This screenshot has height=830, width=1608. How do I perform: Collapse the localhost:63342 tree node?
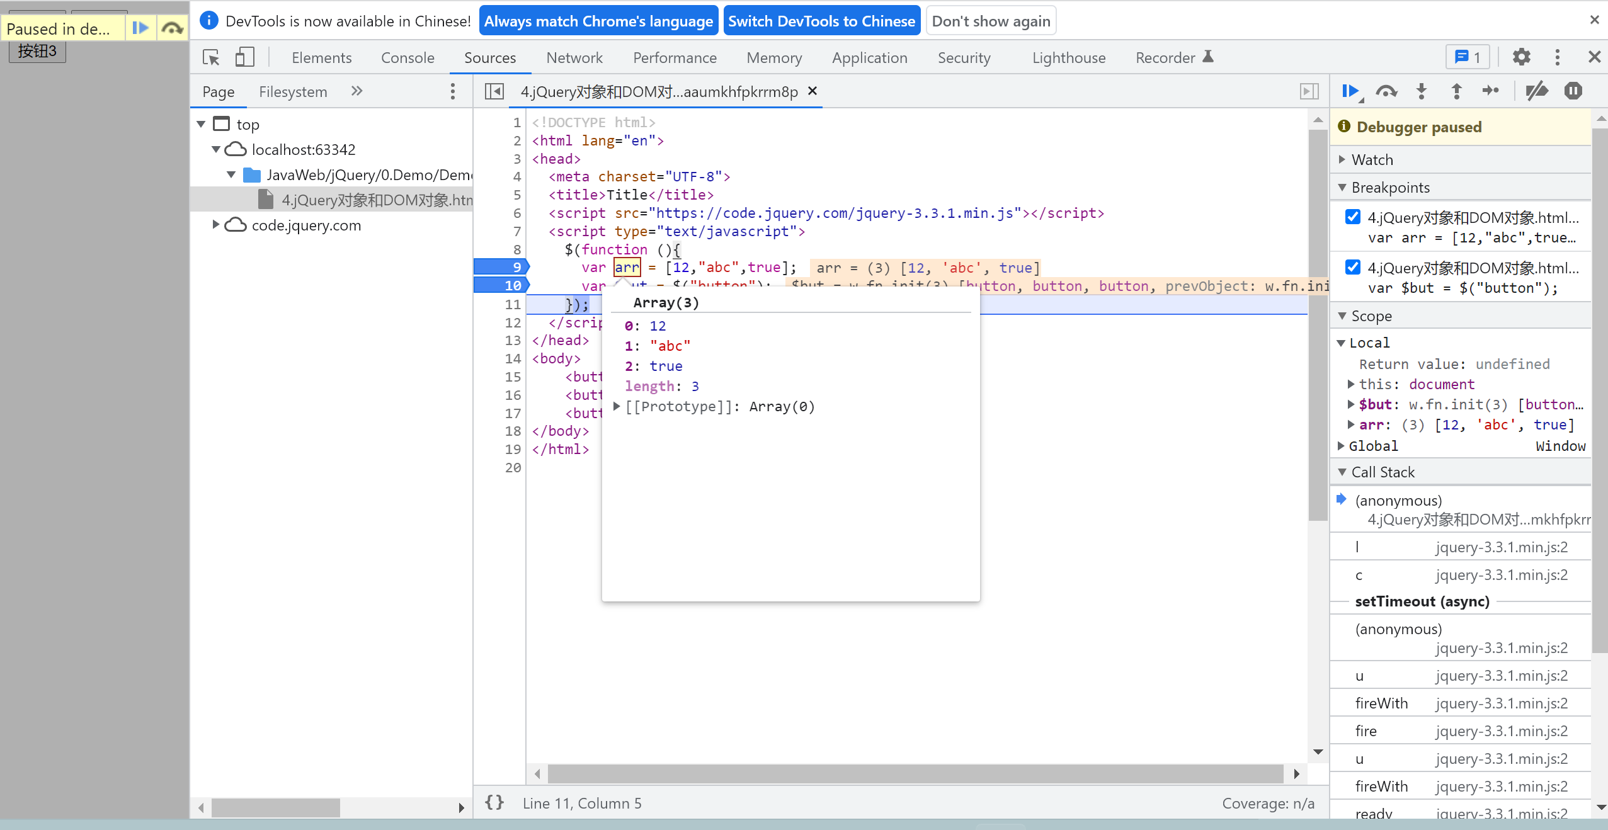coord(216,149)
